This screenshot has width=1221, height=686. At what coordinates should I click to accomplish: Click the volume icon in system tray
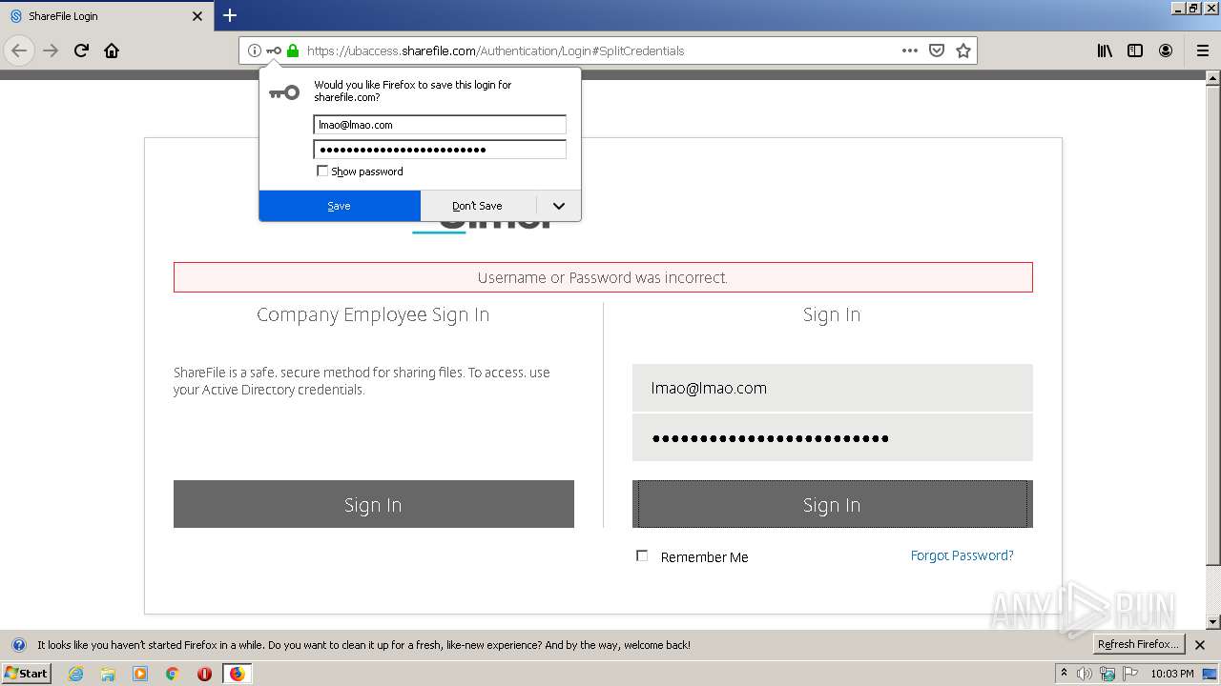(x=1085, y=674)
